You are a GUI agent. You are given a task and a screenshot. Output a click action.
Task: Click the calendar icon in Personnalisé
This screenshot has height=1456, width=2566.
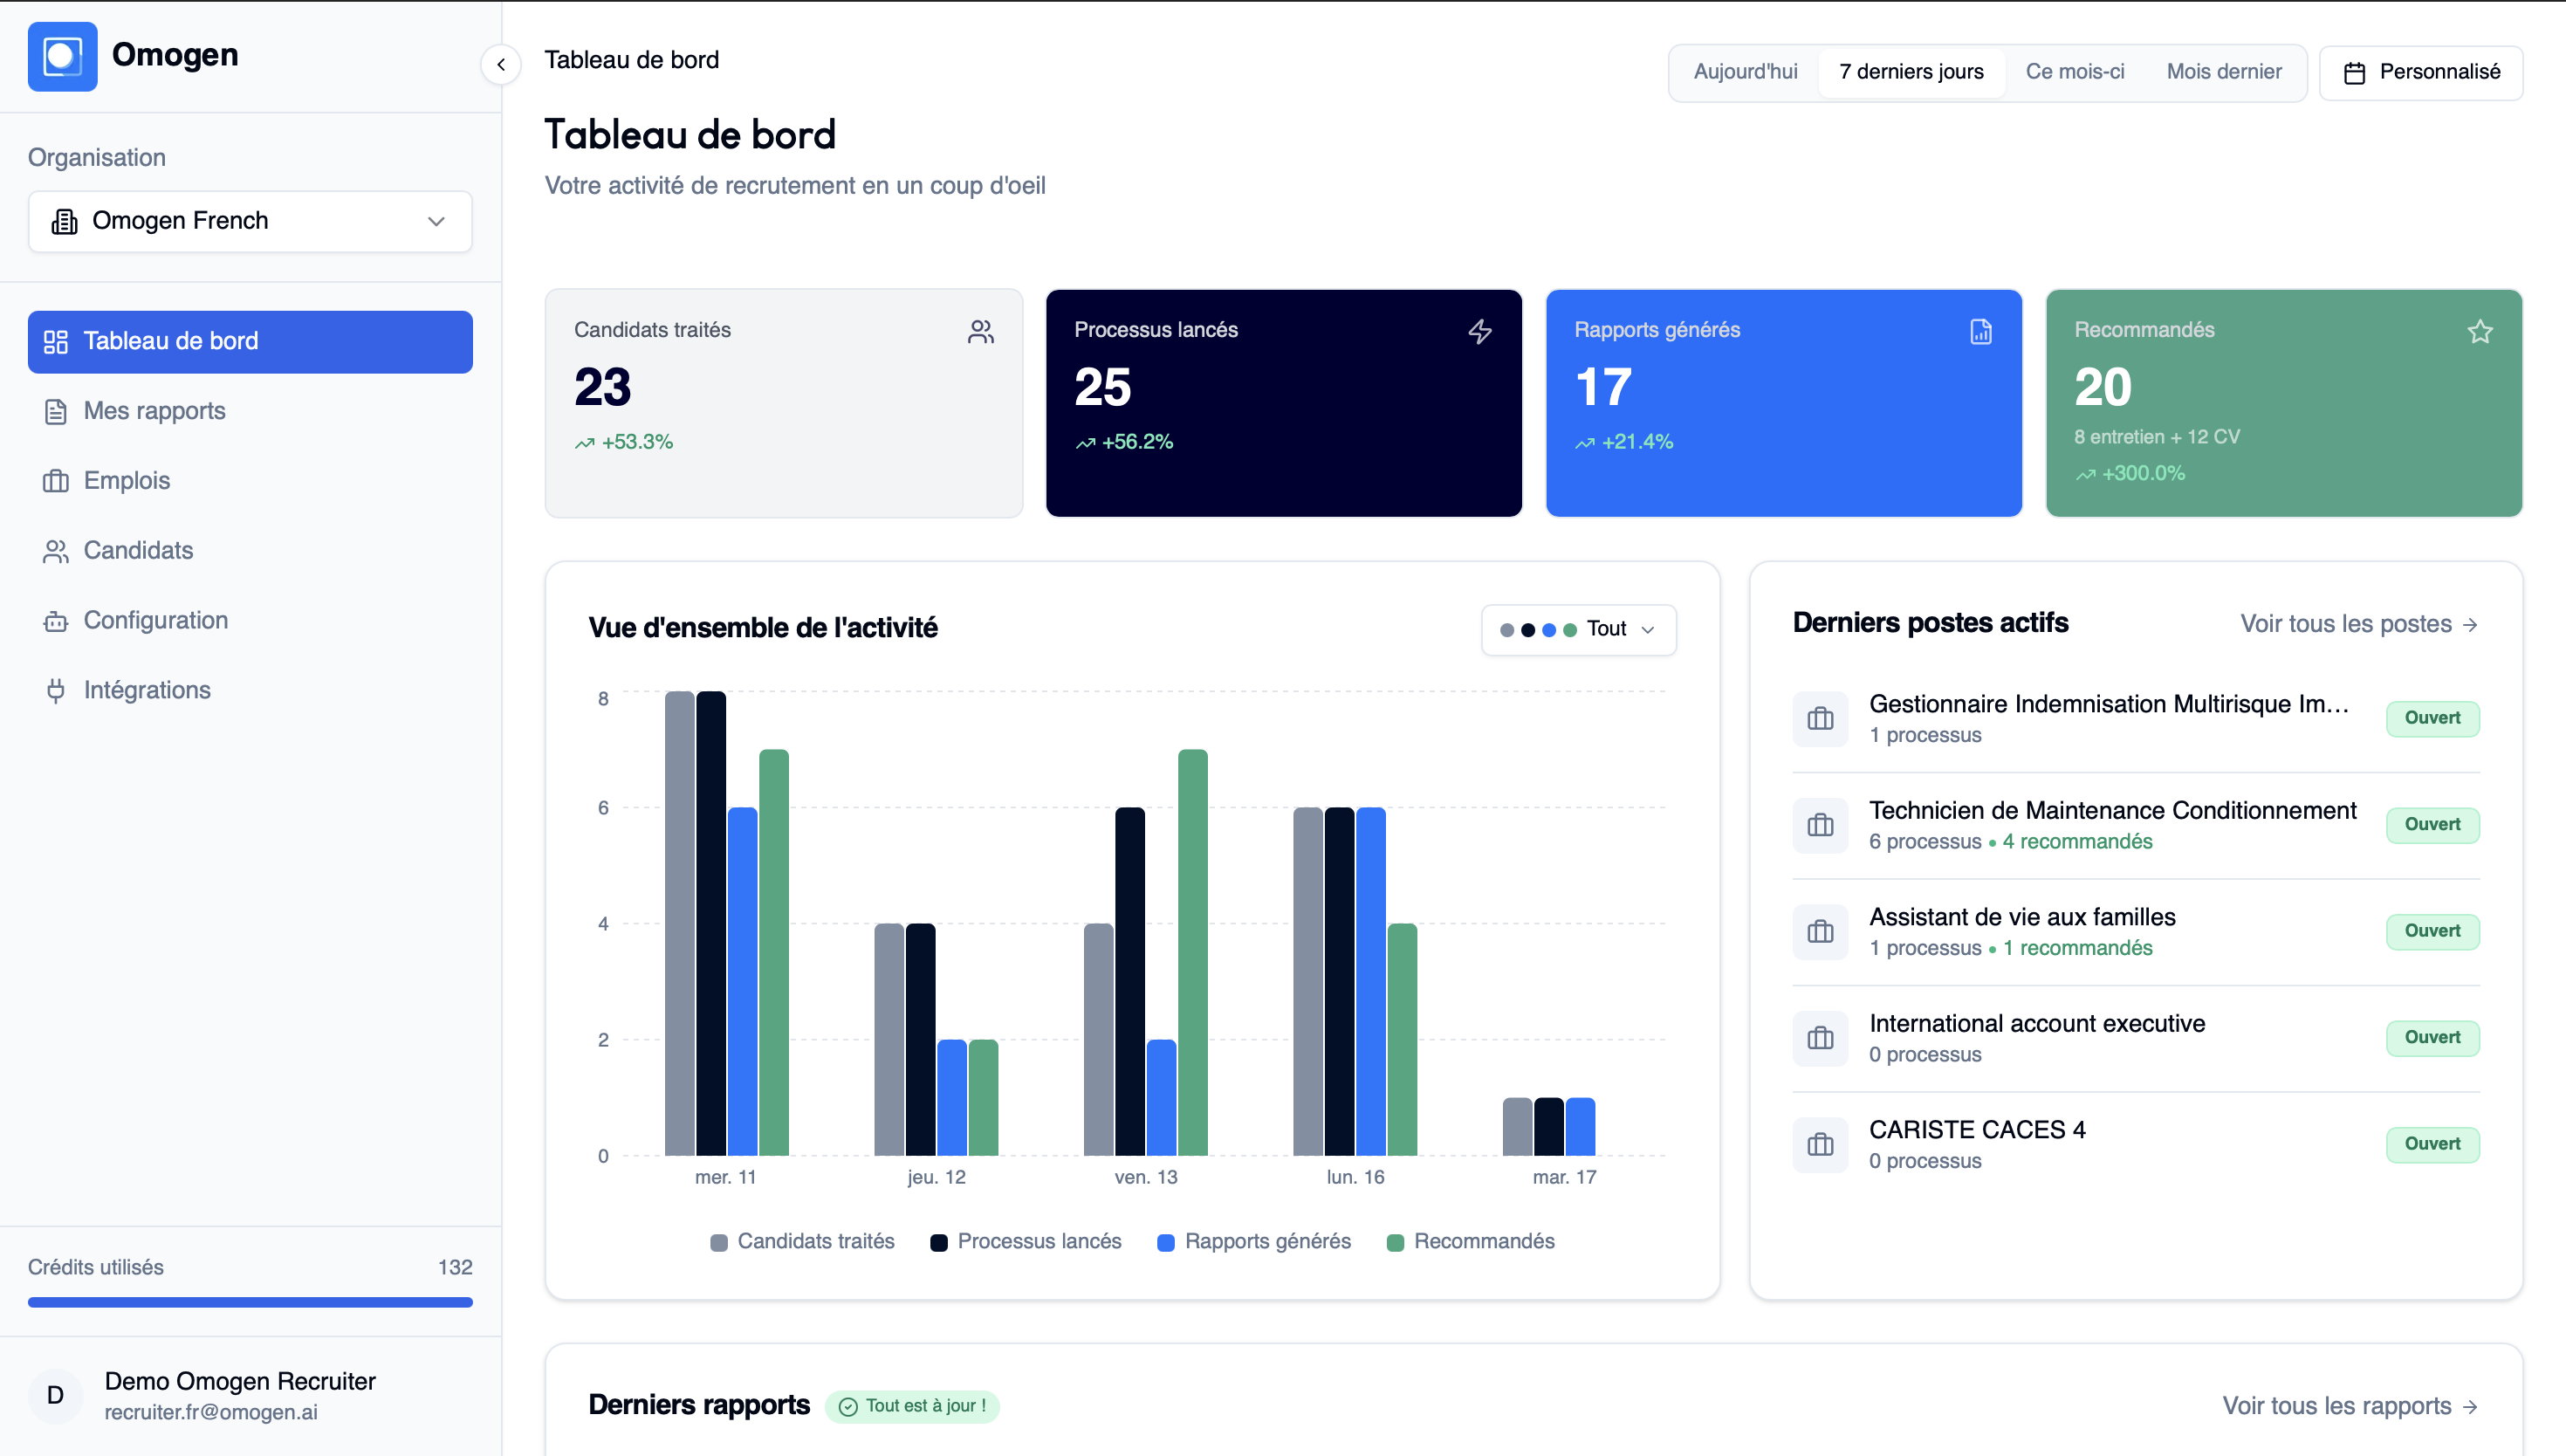(2354, 73)
